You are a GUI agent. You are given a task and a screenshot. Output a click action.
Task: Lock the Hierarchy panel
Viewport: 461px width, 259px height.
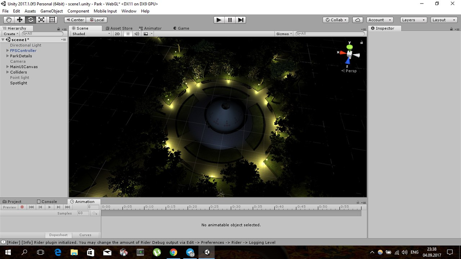[58, 28]
